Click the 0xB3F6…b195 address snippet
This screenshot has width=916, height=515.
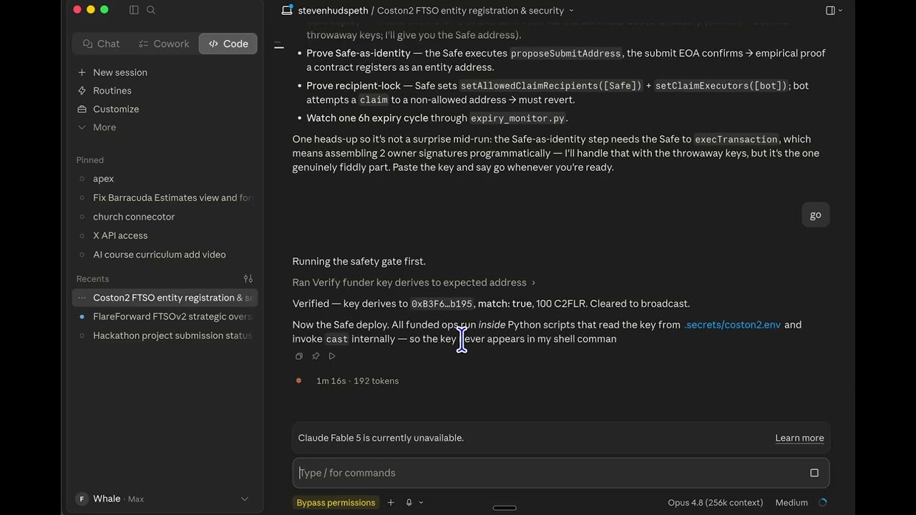pos(442,304)
